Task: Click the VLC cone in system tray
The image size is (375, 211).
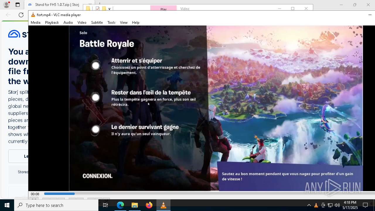Action: click(x=316, y=205)
